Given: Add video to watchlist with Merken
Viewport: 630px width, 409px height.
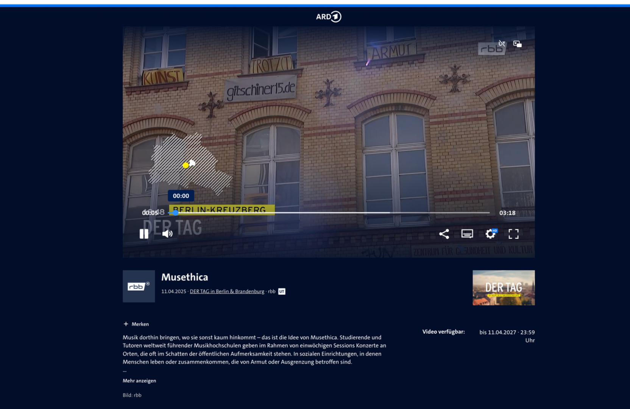Looking at the screenshot, I should (x=136, y=324).
